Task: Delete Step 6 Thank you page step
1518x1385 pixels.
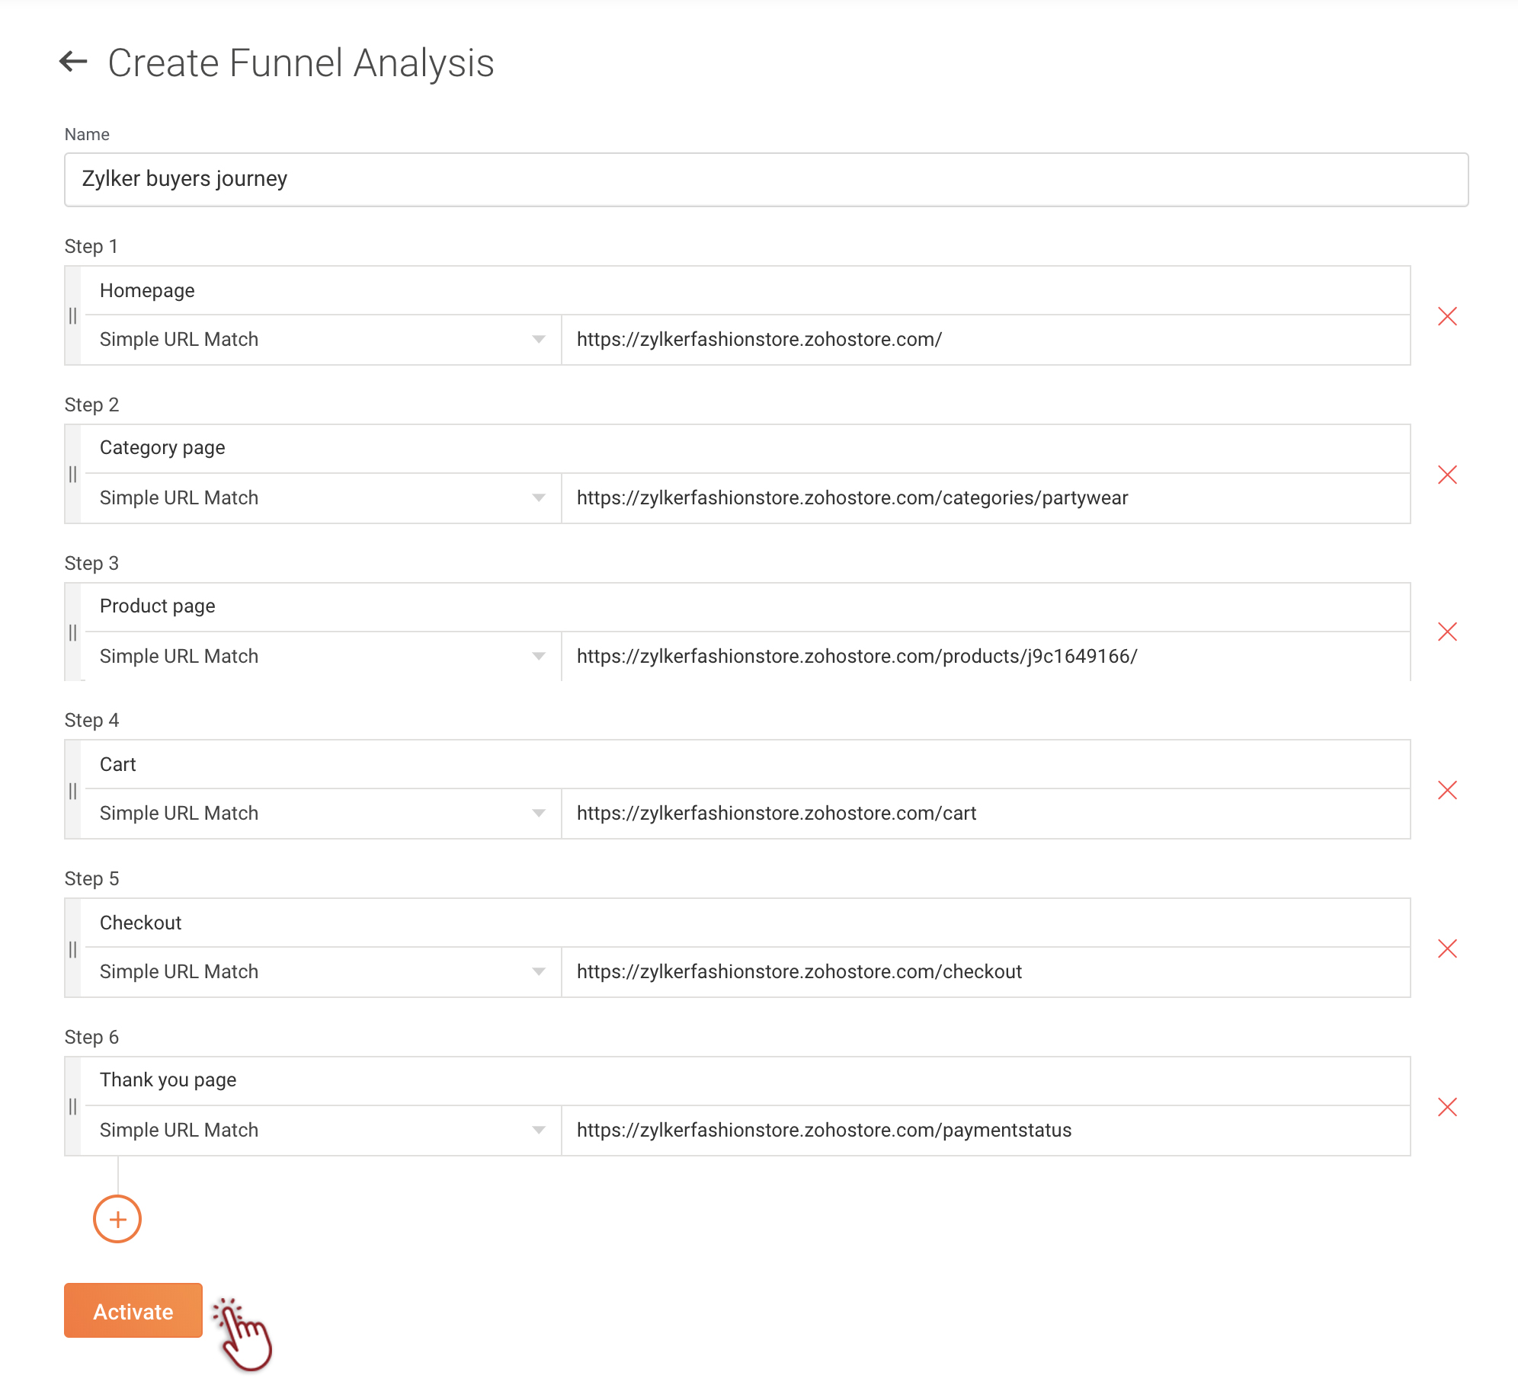Action: [x=1447, y=1107]
